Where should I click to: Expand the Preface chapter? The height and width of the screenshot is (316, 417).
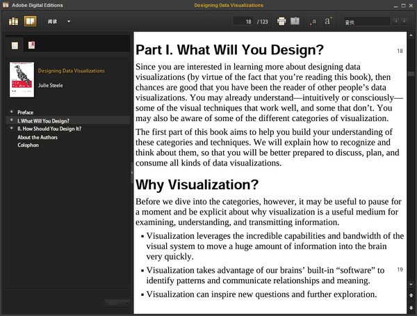click(x=11, y=112)
